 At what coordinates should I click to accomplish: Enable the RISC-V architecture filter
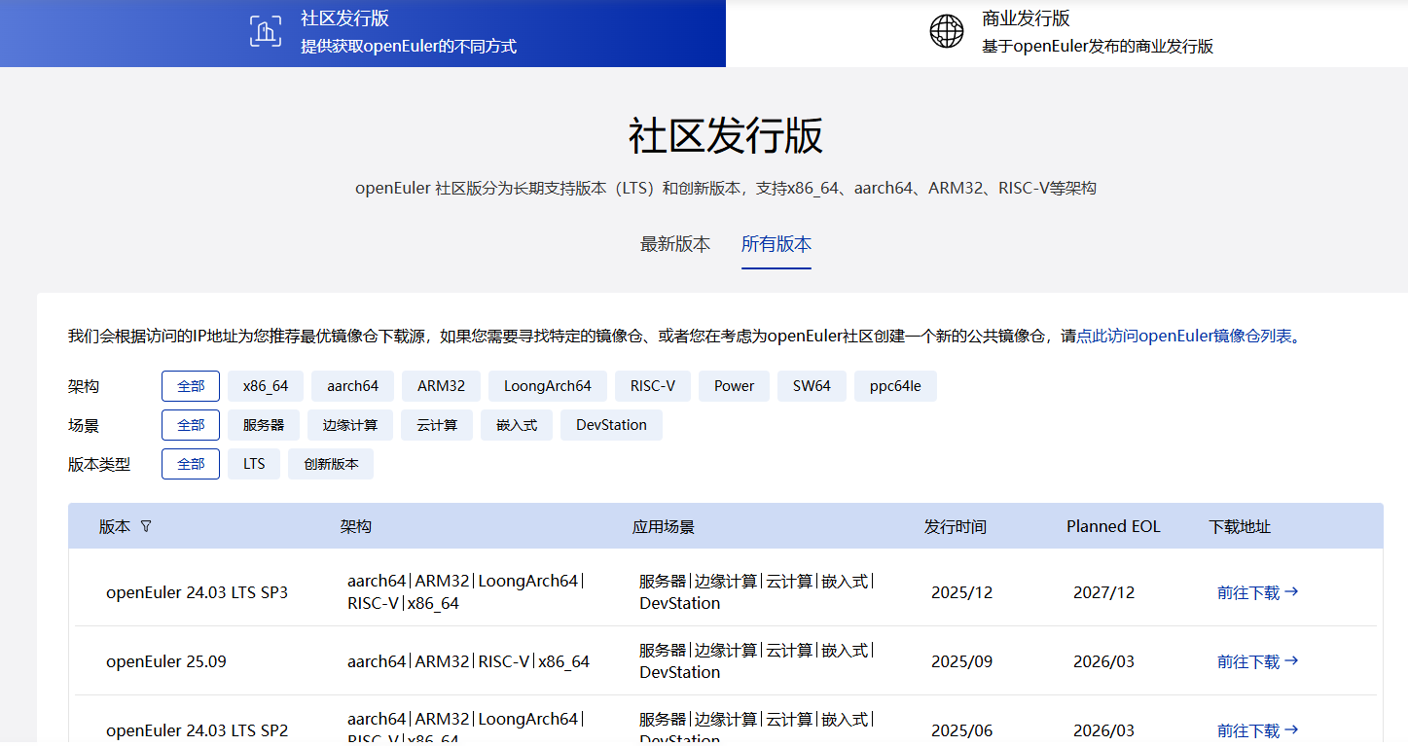click(652, 386)
